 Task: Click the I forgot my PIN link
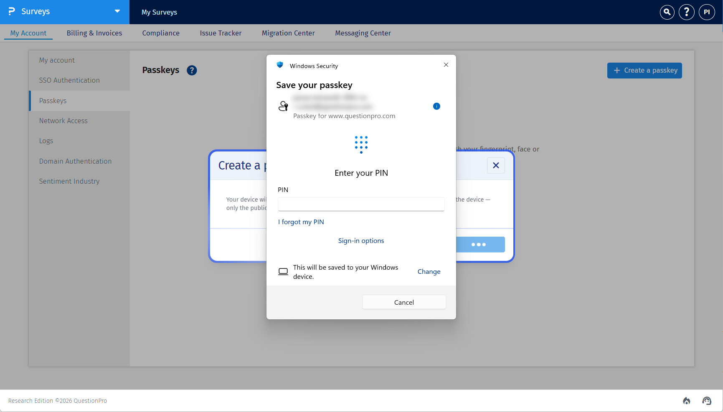point(301,222)
